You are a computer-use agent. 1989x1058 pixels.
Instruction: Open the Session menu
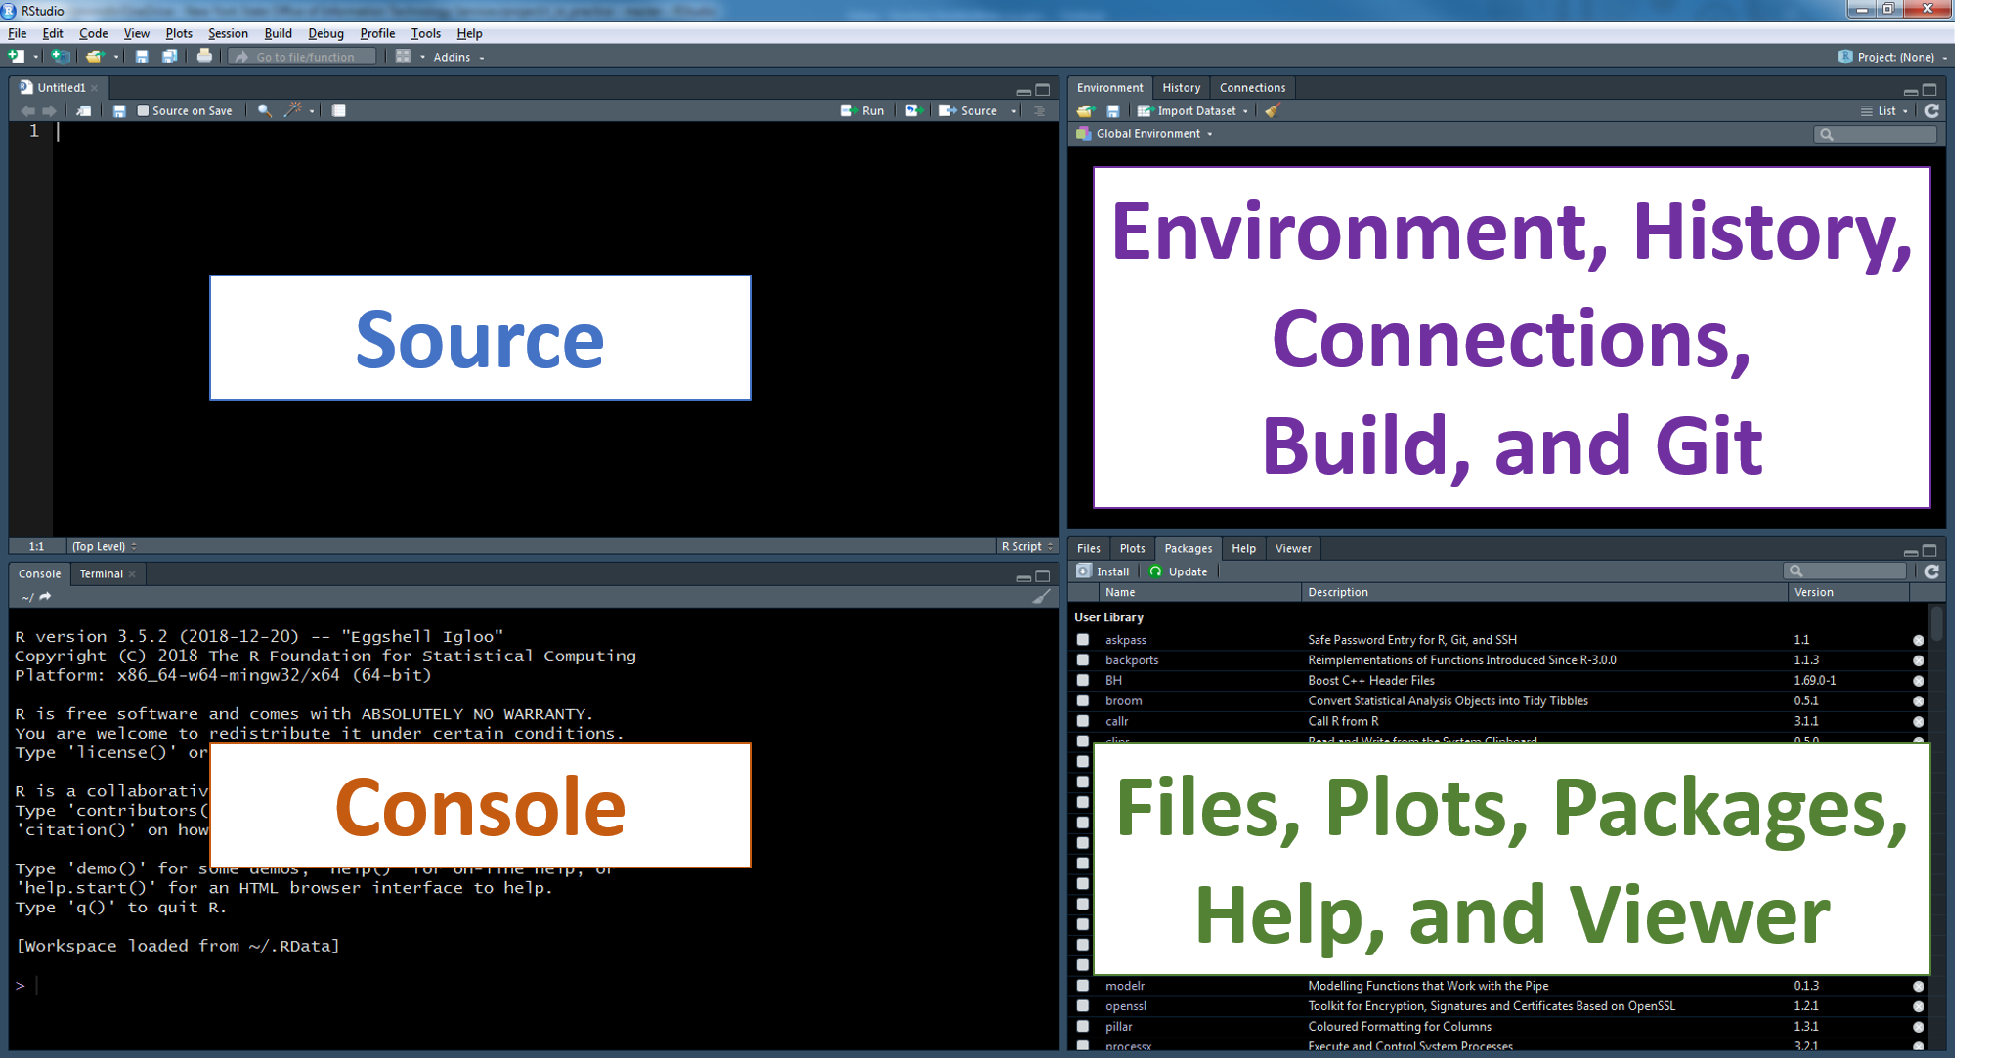[228, 33]
